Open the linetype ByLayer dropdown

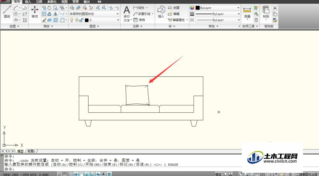[x=218, y=20]
